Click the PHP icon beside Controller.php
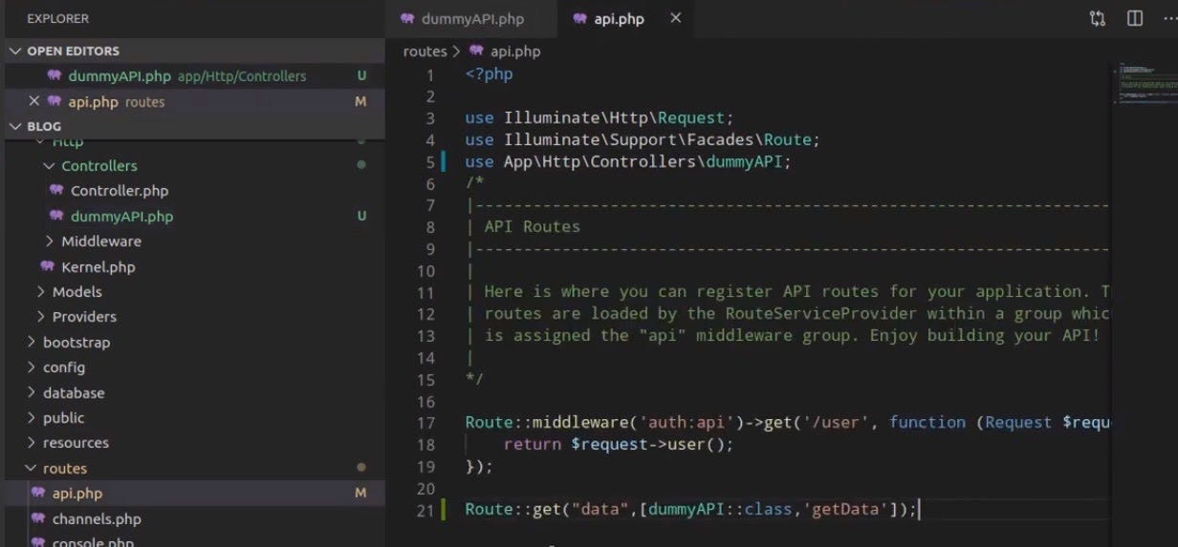 click(56, 191)
